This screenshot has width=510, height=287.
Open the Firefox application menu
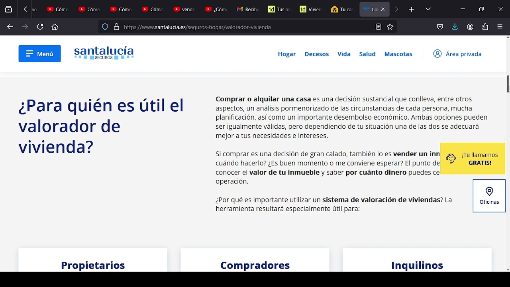pyautogui.click(x=500, y=27)
